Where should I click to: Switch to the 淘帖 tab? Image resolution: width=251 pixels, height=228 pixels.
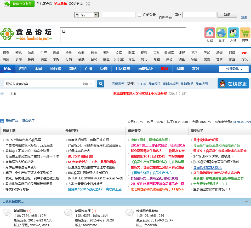tap(73, 69)
